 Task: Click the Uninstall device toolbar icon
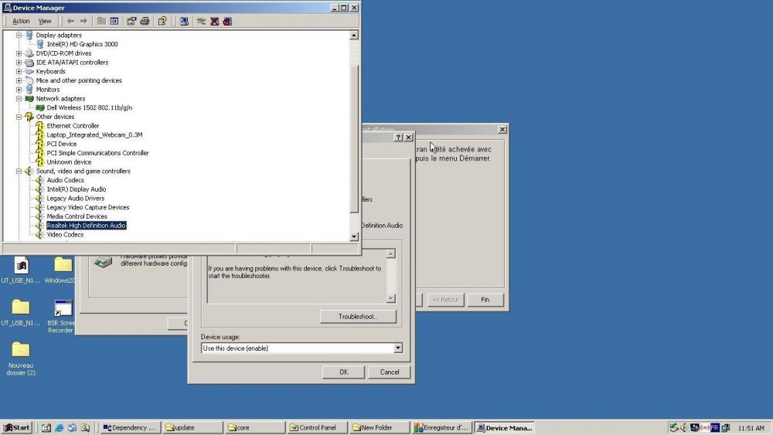pyautogui.click(x=214, y=21)
